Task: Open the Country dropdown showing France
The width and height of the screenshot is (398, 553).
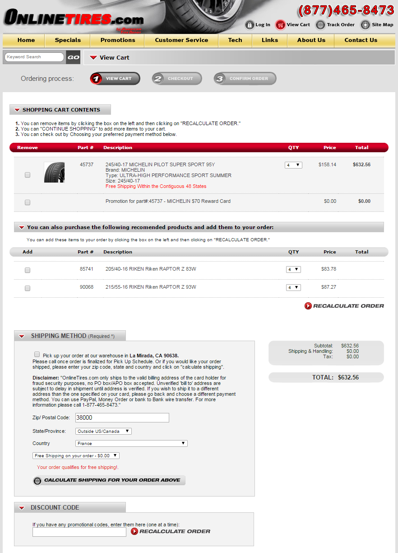Action: 131,443
